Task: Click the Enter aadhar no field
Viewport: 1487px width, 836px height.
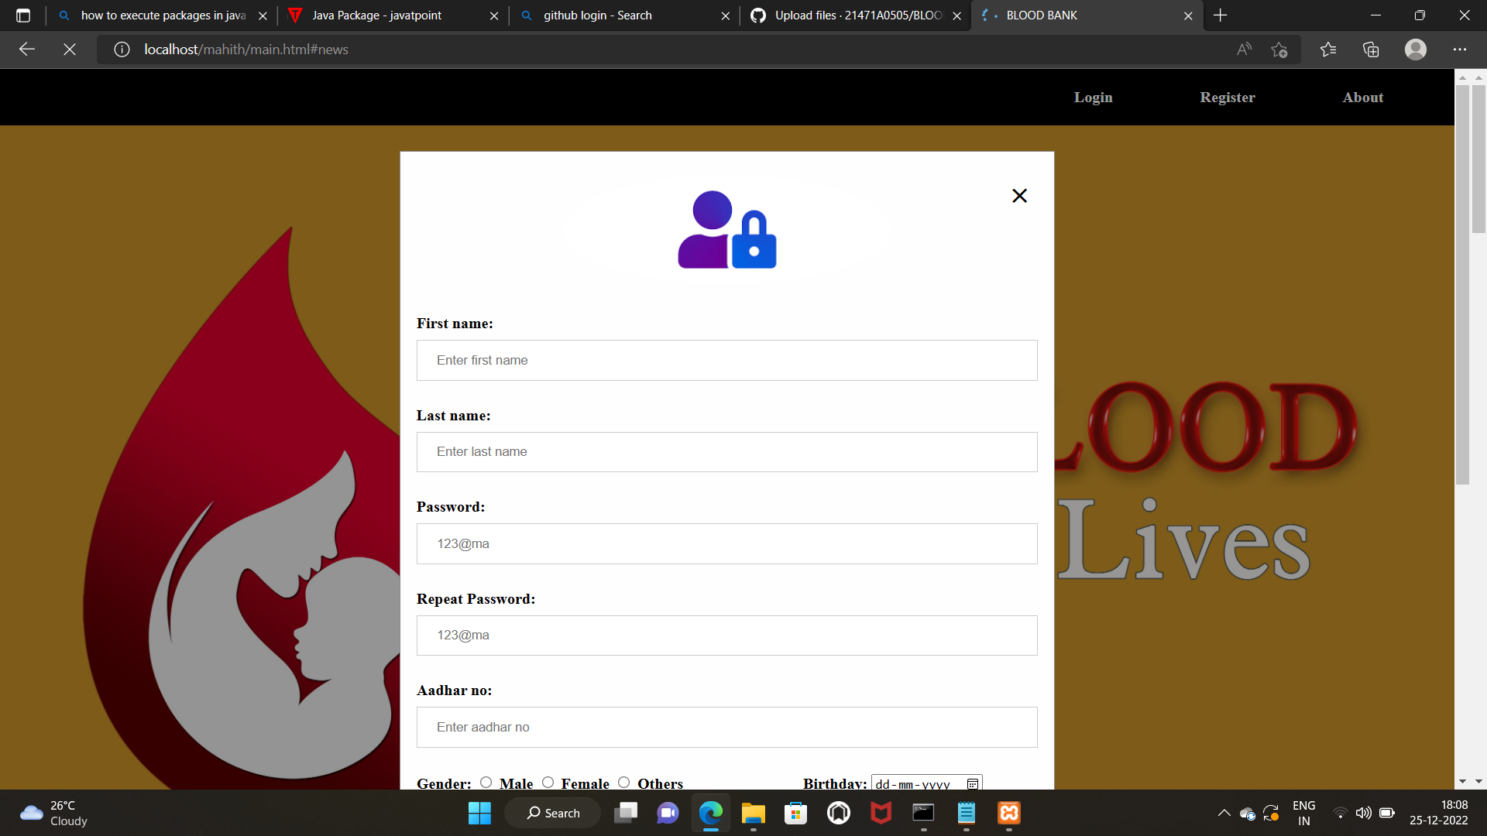Action: pos(726,727)
